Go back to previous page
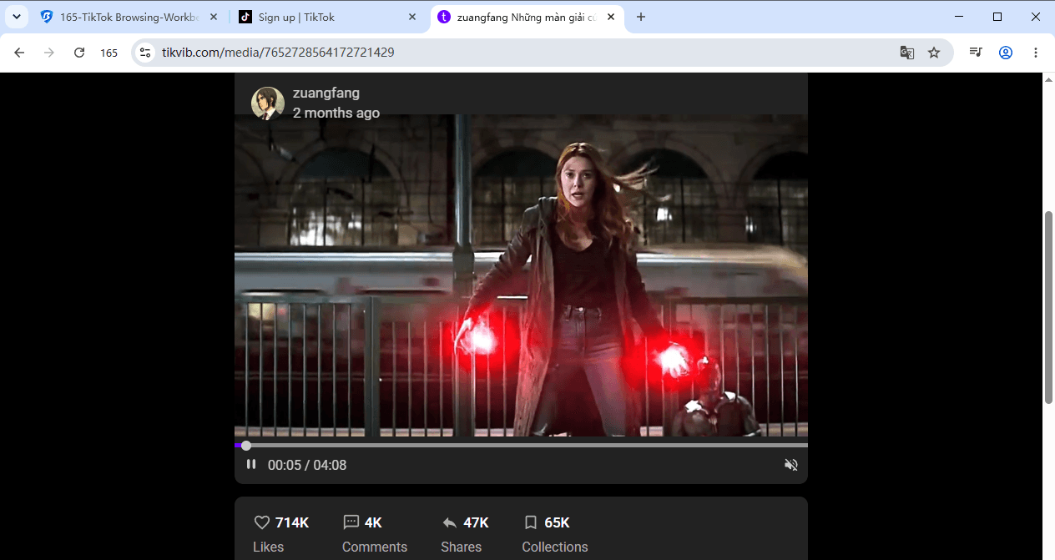Viewport: 1055px width, 560px height. 19,53
